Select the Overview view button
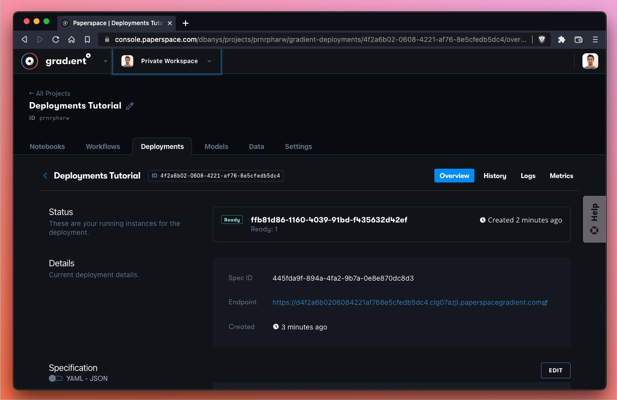617x400 pixels. click(454, 176)
